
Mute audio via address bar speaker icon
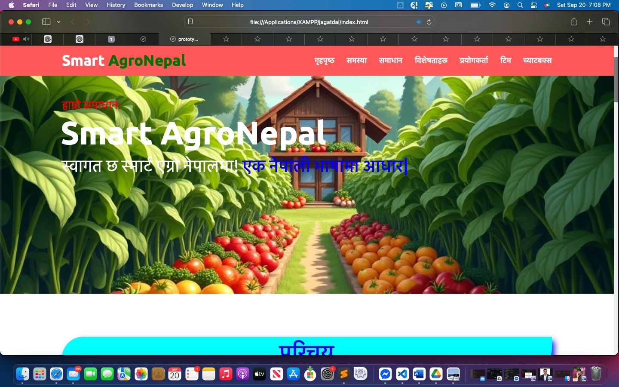tap(419, 22)
